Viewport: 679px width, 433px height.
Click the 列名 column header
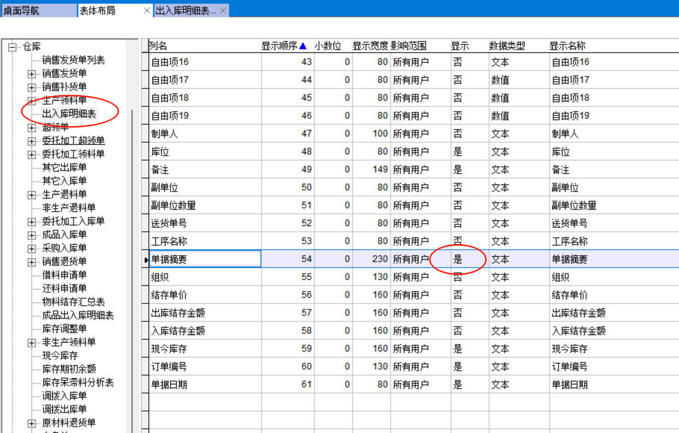(158, 46)
